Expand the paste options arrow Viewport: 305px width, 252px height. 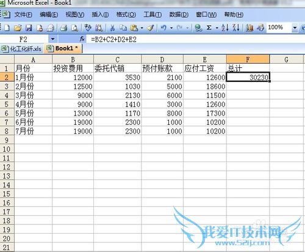pos(142,28)
